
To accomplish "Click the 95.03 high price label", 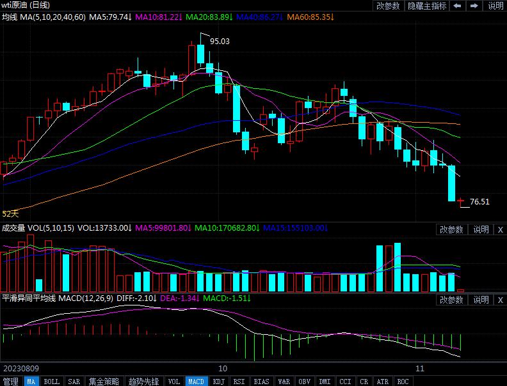I will [220, 41].
